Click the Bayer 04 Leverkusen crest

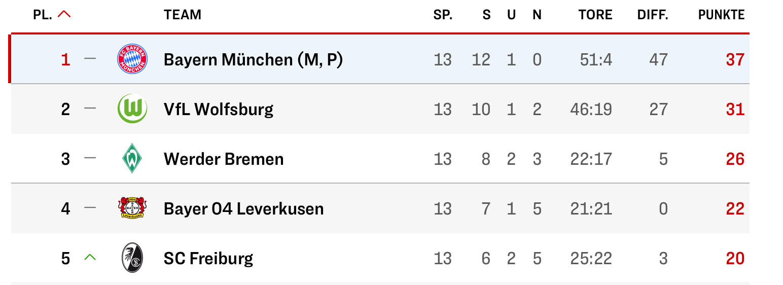(x=132, y=208)
